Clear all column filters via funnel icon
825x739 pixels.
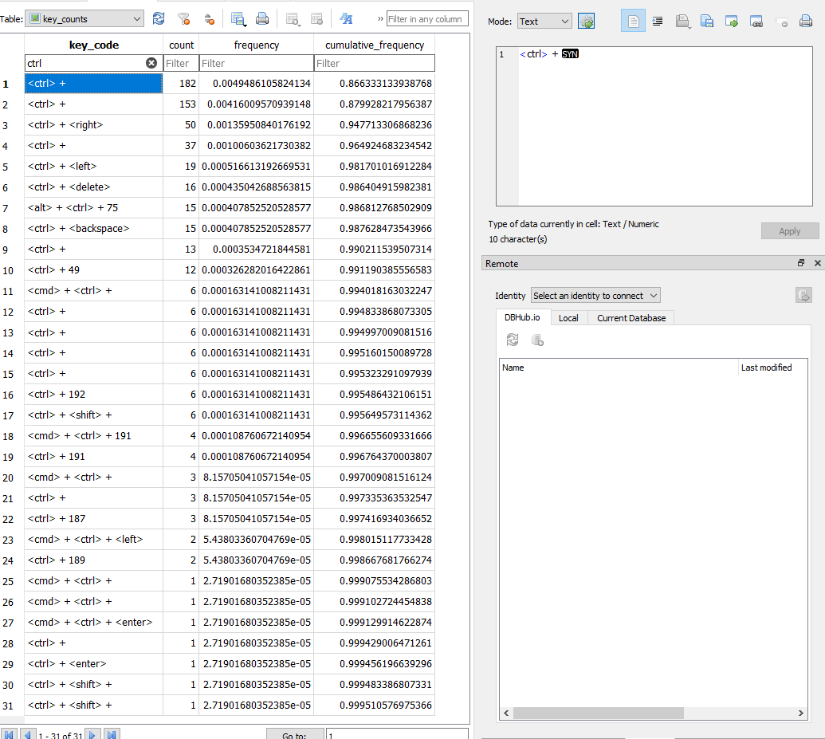(x=183, y=19)
